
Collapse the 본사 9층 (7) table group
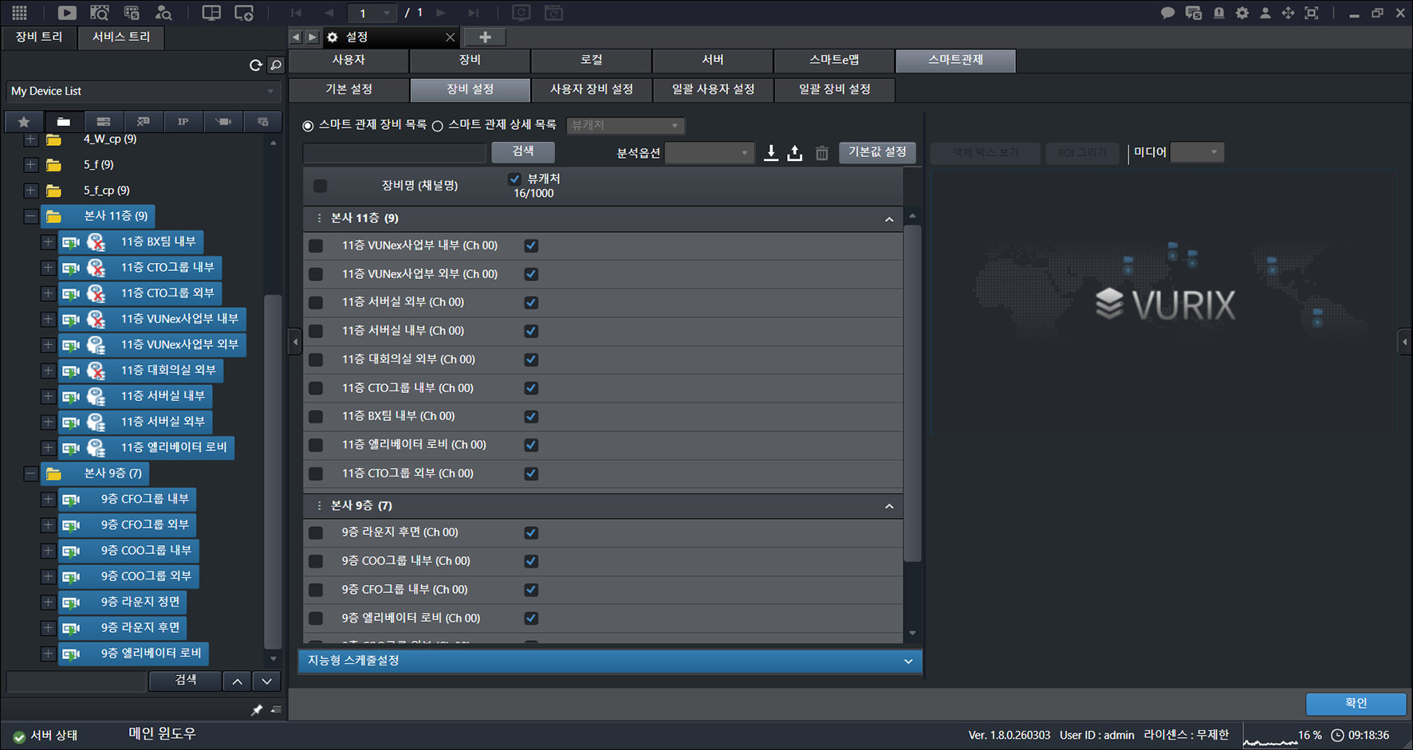[889, 506]
